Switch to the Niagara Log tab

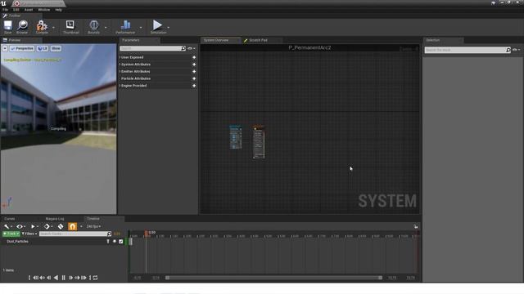55,219
